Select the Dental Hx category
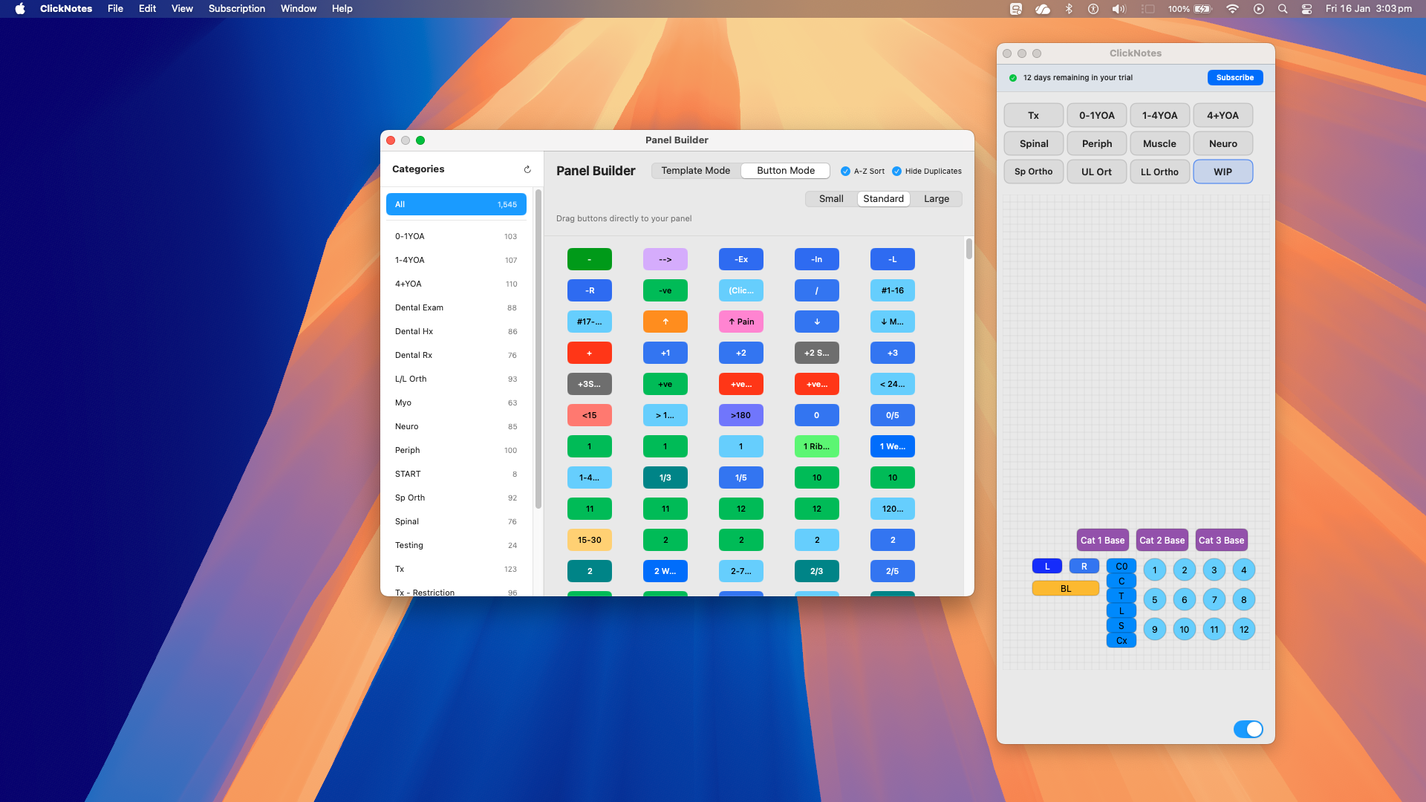Image resolution: width=1426 pixels, height=802 pixels. 456,331
